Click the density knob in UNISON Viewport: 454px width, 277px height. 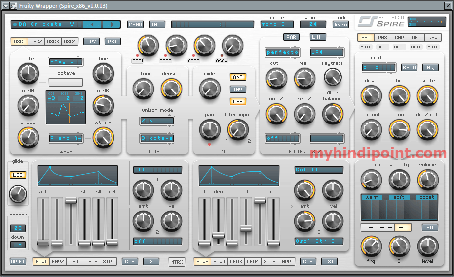pos(171,89)
